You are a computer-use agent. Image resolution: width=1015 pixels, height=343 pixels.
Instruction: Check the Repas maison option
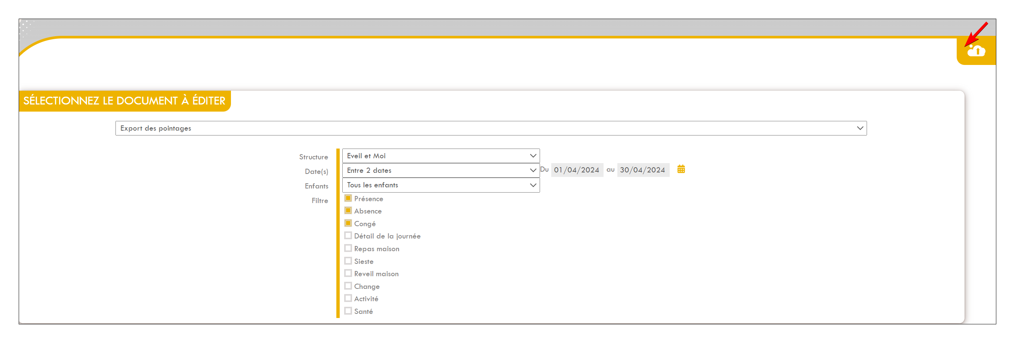[x=348, y=248]
